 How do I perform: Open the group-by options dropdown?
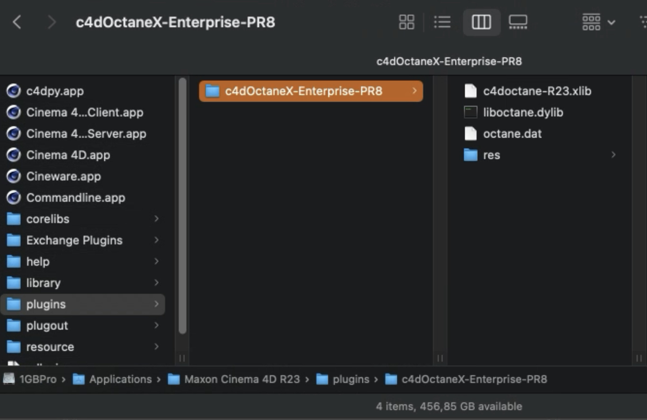pyautogui.click(x=598, y=22)
